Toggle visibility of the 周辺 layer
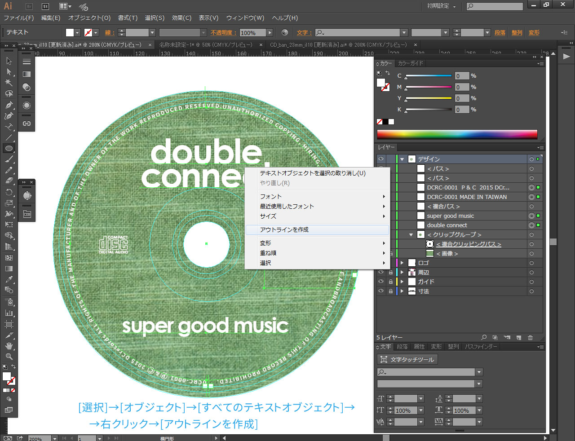Image resolution: width=575 pixels, height=441 pixels. pos(381,272)
